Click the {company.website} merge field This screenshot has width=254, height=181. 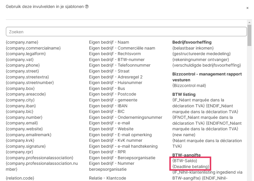24,129
